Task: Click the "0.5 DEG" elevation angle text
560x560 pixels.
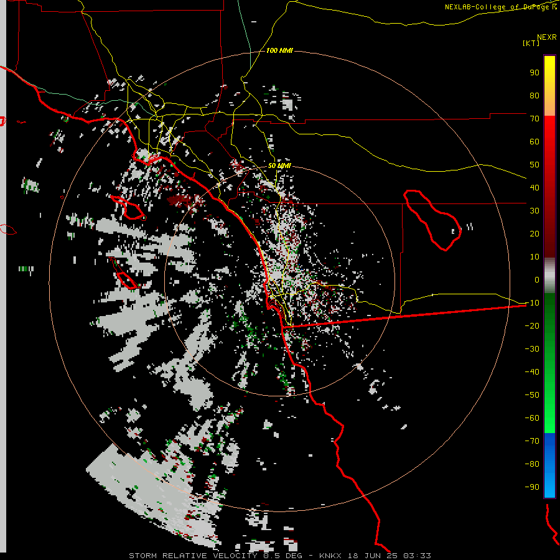Action: pos(282,556)
